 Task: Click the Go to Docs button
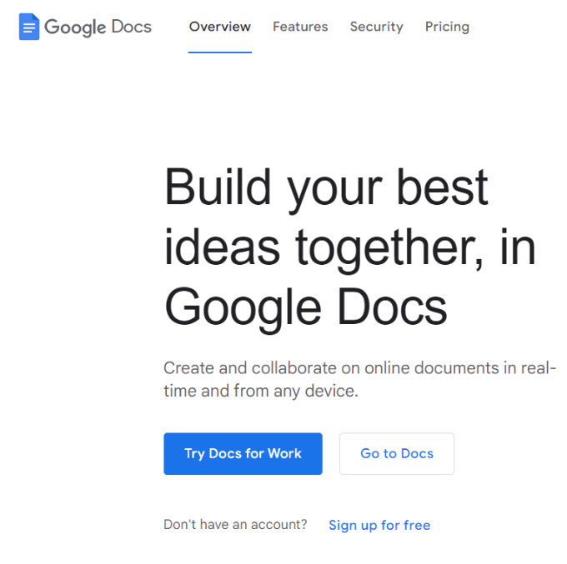[397, 454]
